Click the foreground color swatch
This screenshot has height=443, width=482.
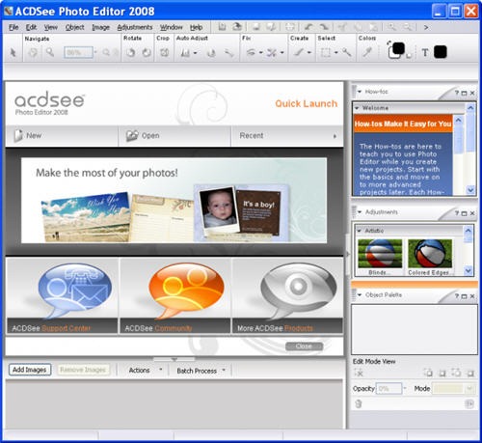399,48
